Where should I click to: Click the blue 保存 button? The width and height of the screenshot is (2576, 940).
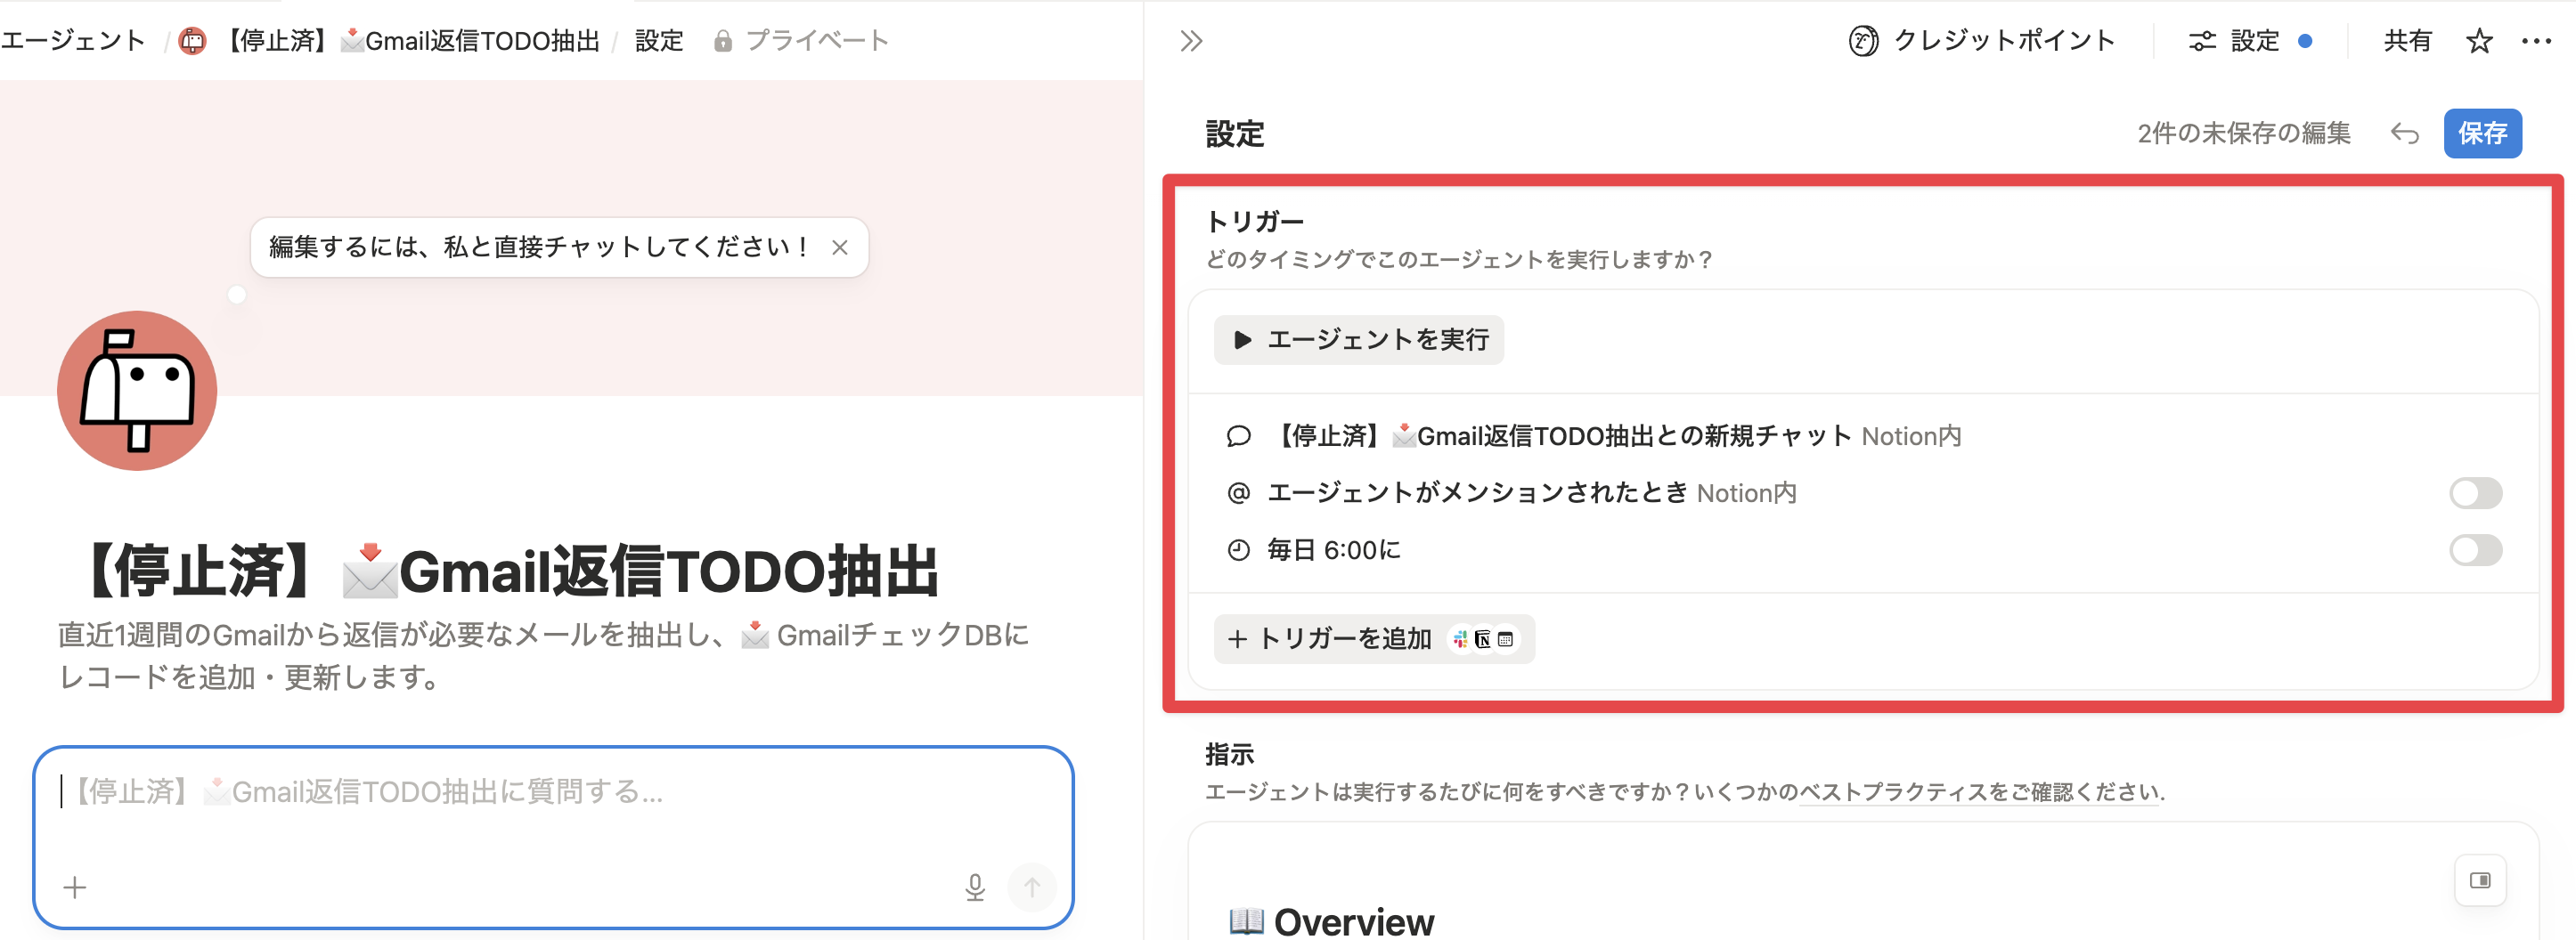(2482, 133)
